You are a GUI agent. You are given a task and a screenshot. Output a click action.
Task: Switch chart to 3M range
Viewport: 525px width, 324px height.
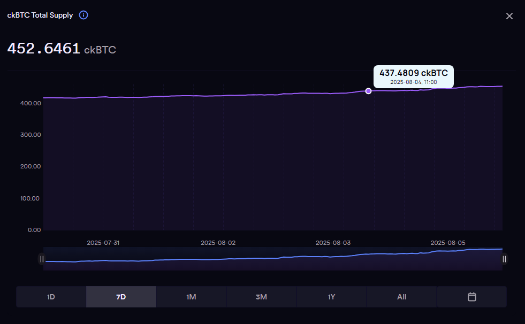tap(261, 297)
